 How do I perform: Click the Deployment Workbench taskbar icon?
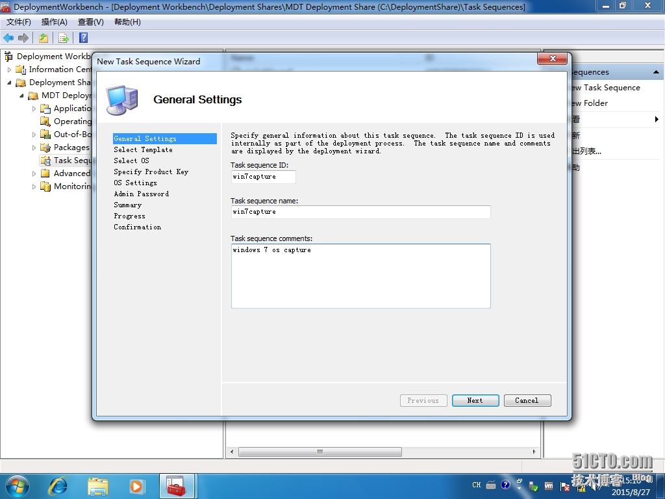pos(177,486)
